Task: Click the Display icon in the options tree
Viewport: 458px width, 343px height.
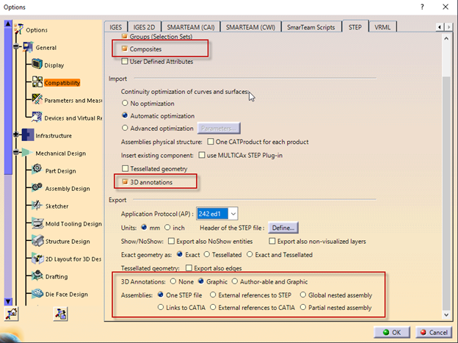Action: pyautogui.click(x=37, y=65)
